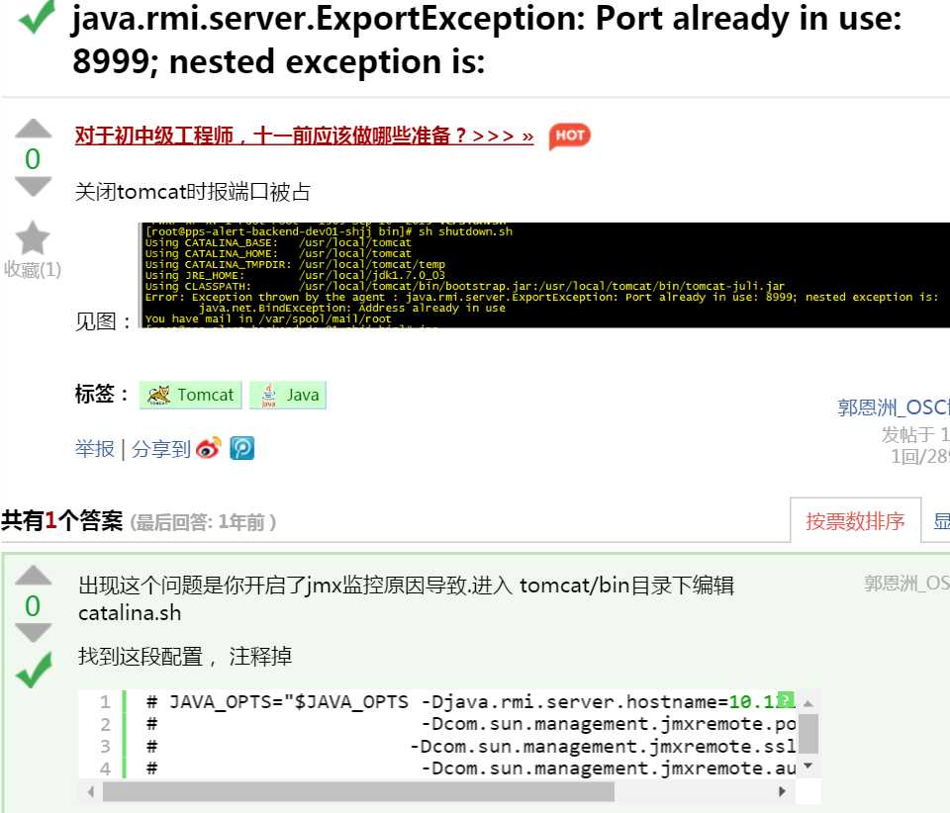Downvote the question with the down arrow

pos(33,187)
